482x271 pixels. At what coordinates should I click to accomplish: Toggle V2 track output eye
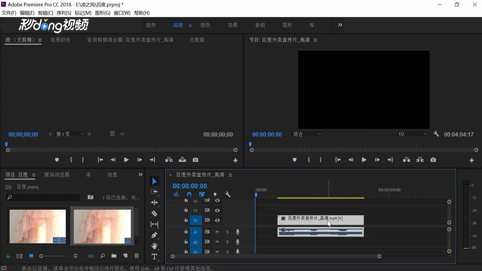pyautogui.click(x=217, y=210)
